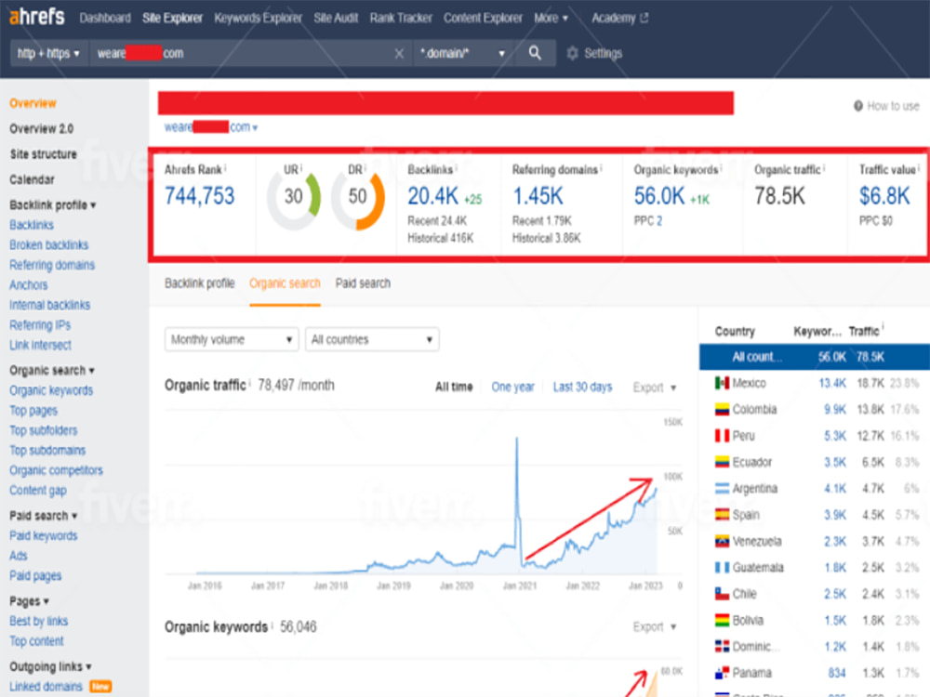
Task: Open Overview 2.0 in the sidebar
Action: pos(42,128)
